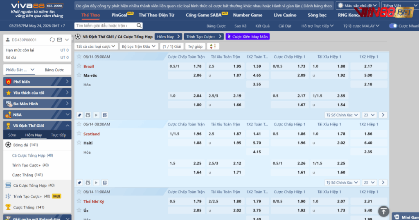Star the Brazil team
This screenshot has width=419, height=220.
click(x=79, y=66)
